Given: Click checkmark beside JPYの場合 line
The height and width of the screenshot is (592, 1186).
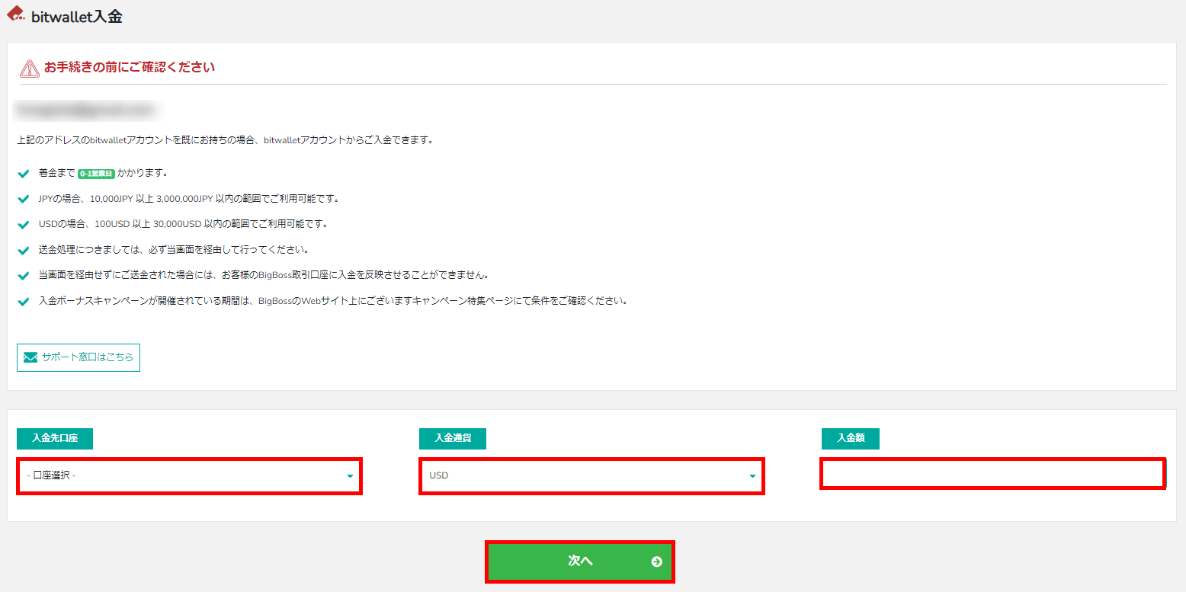Looking at the screenshot, I should (x=23, y=199).
